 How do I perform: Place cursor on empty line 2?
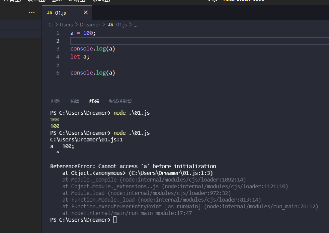[167, 41]
